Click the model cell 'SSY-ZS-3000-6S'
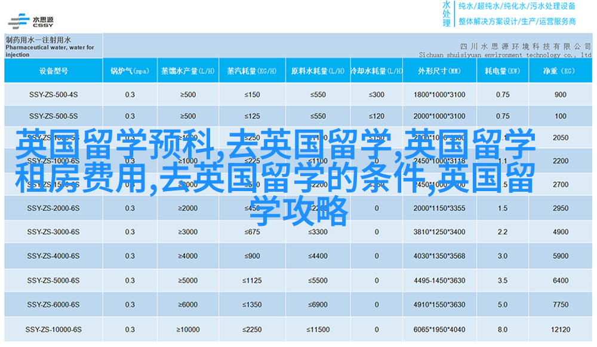 (53, 232)
